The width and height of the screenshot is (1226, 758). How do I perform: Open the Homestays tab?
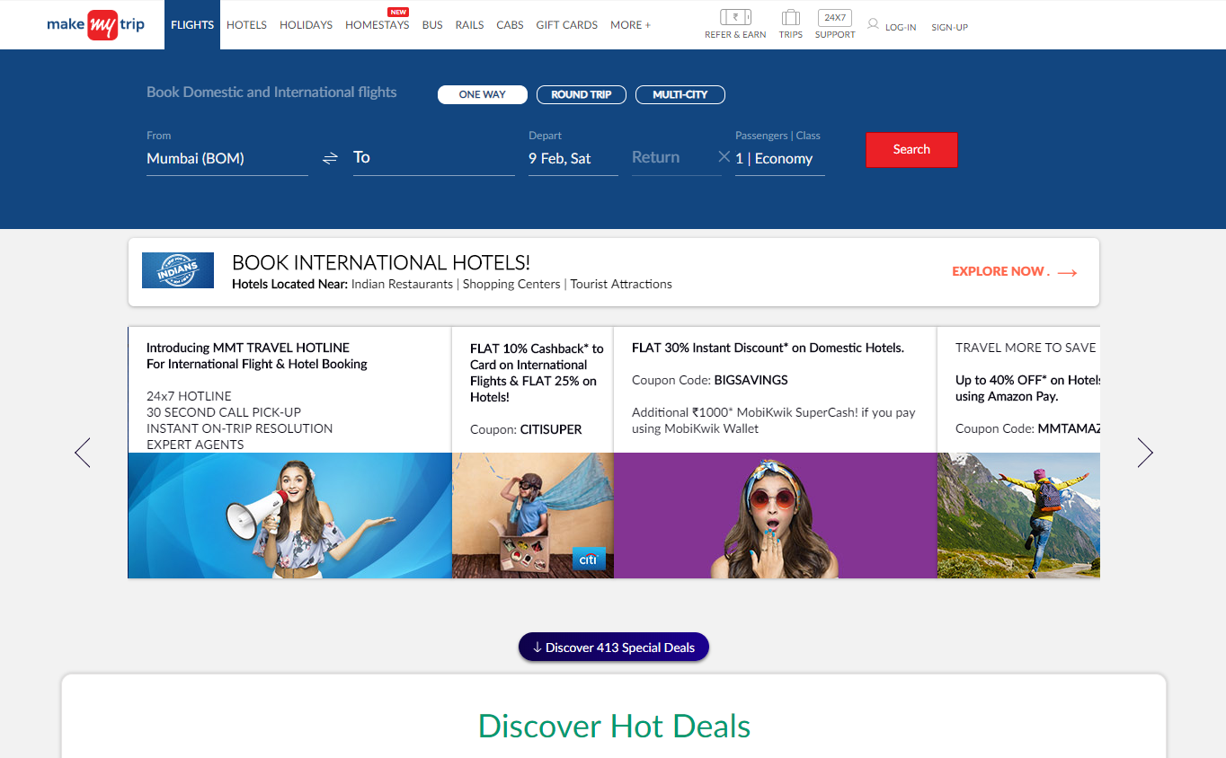click(377, 25)
